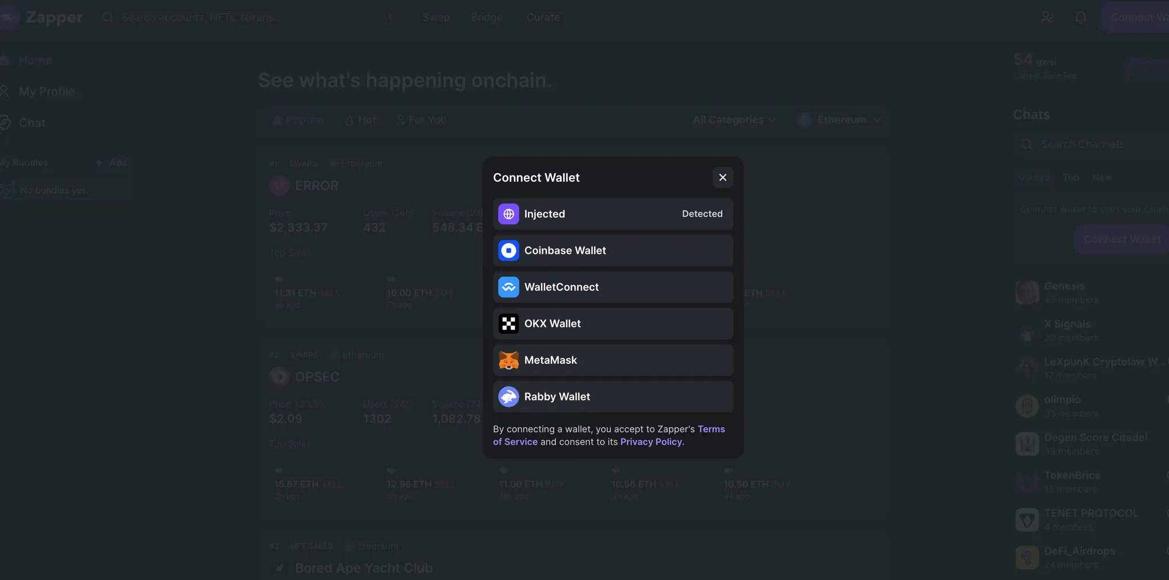Open the 11.31 ETH sale card
Viewport: 1169px width, 580px height.
(308, 293)
